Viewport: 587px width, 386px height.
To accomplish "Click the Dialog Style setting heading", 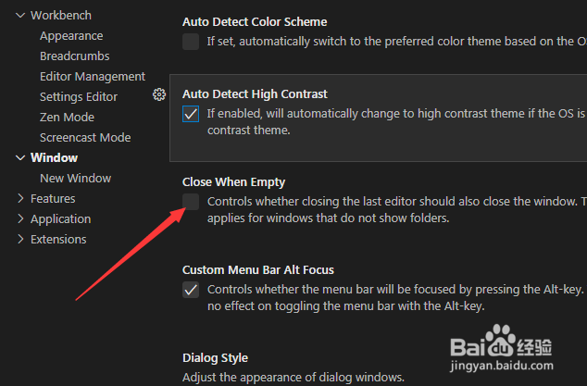I will tap(215, 358).
